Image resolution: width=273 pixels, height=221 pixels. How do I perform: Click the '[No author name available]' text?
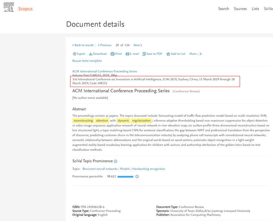(90, 98)
